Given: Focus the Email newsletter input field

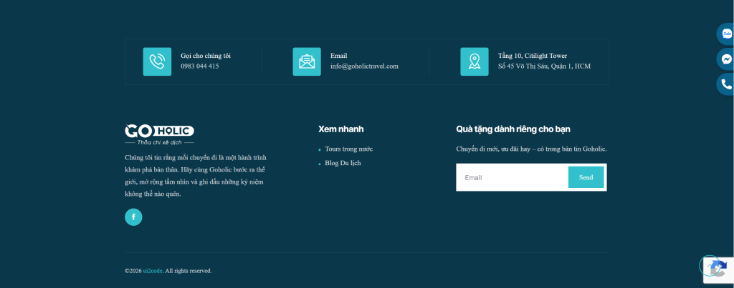Looking at the screenshot, I should (512, 177).
